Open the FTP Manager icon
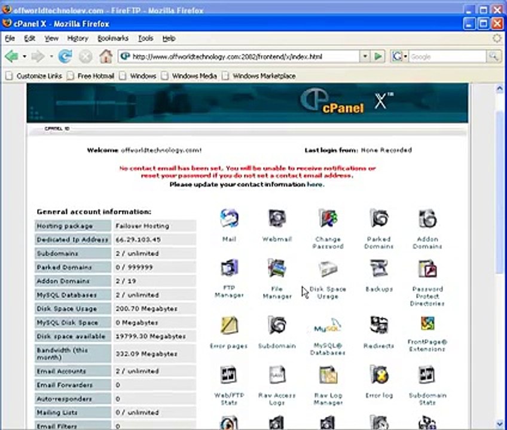The image size is (507, 430). click(x=229, y=268)
